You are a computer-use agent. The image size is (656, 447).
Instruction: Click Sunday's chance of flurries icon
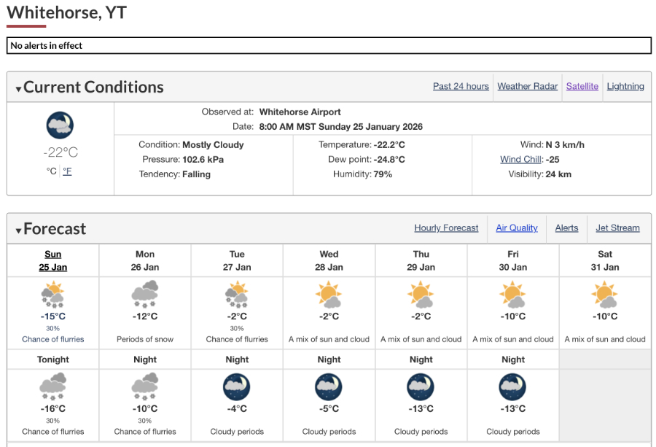52,296
